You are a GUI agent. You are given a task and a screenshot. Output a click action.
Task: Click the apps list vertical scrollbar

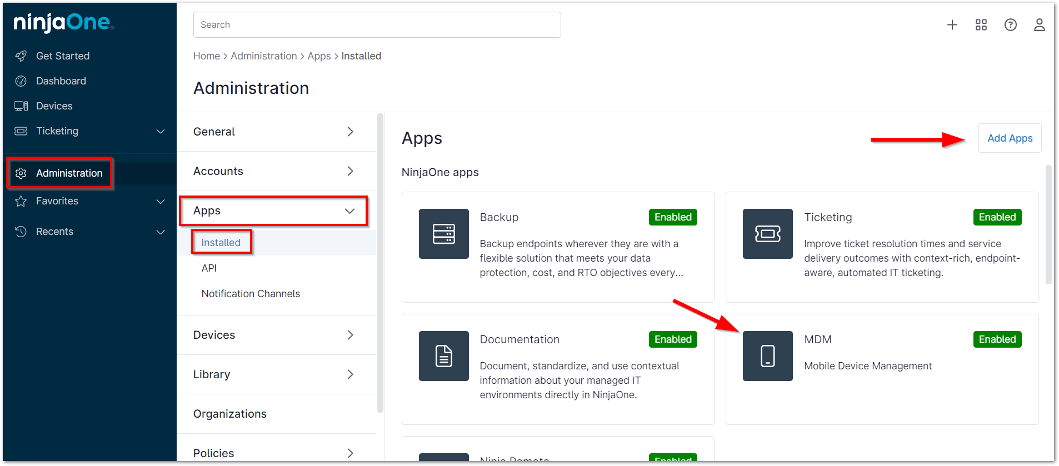(1048, 225)
